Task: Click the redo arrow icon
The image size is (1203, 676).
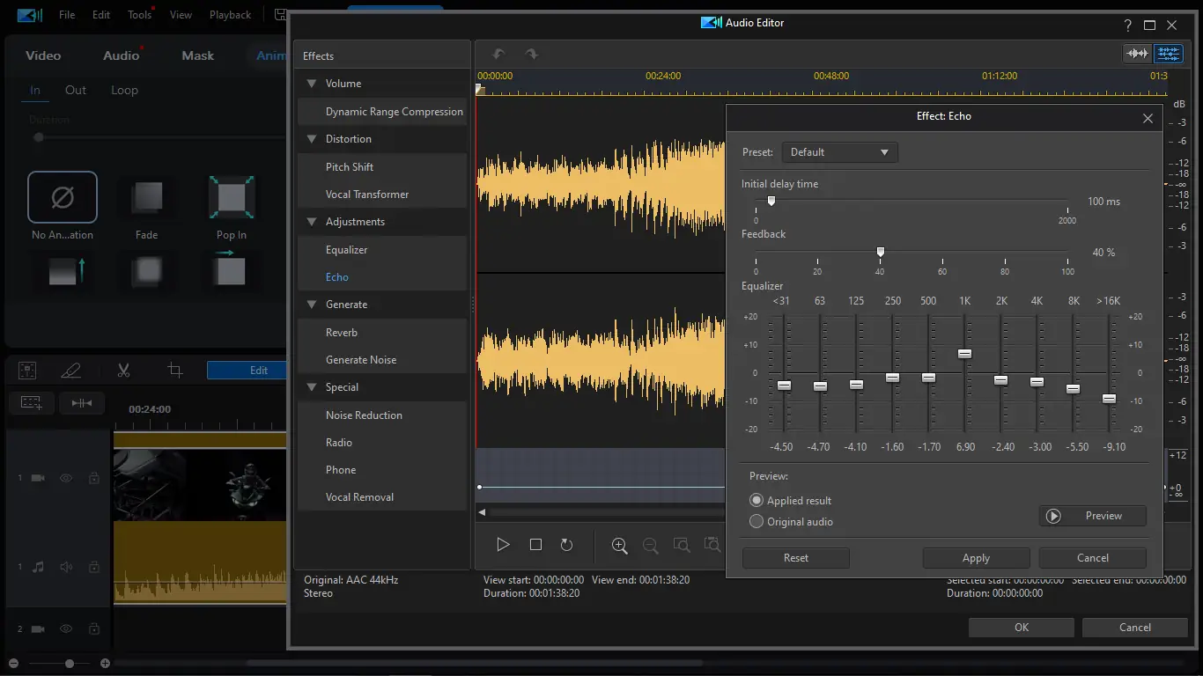Action: [531, 55]
